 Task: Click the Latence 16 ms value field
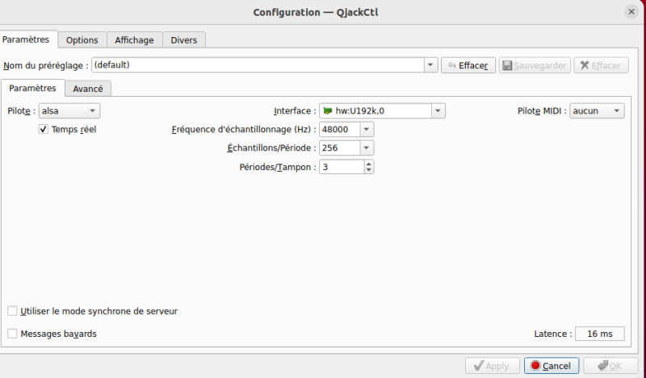click(599, 334)
